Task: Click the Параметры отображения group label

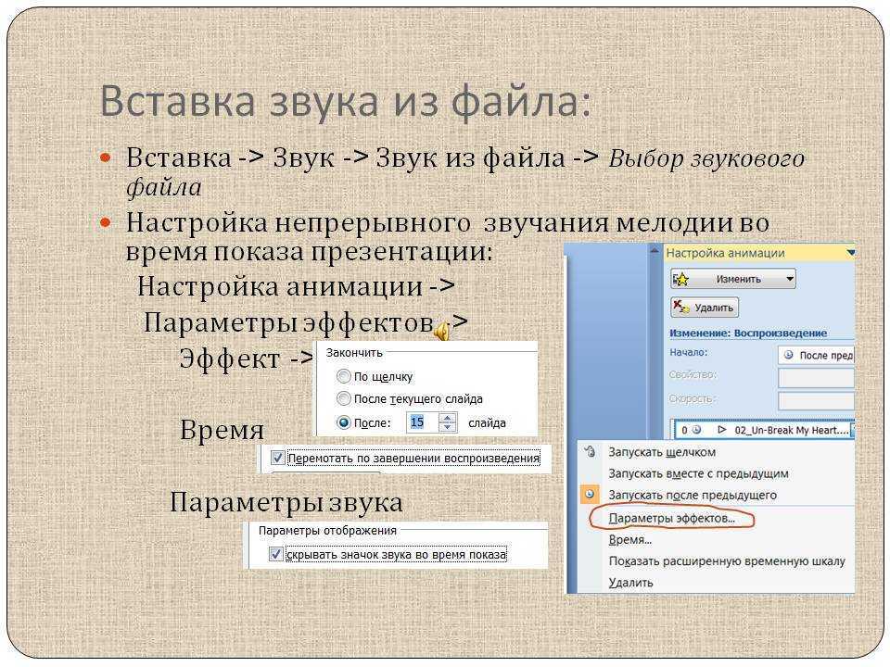Action: point(327,531)
